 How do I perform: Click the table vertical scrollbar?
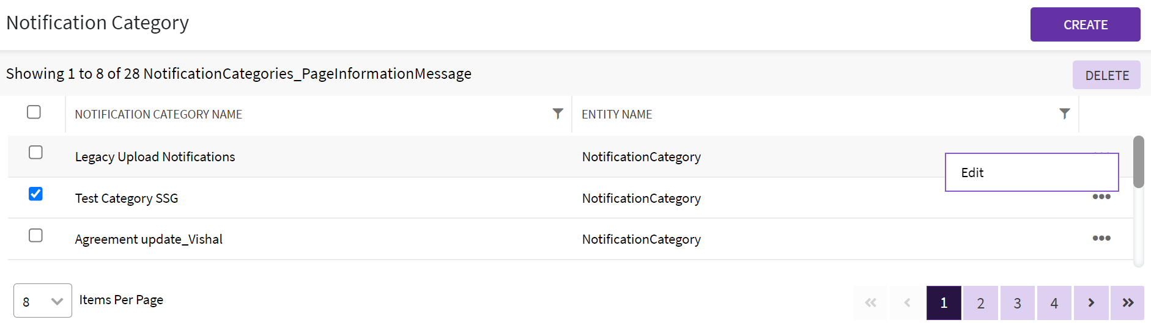(1138, 162)
